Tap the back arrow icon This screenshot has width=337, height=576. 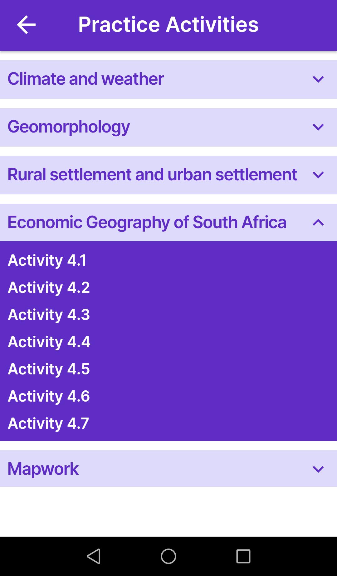[26, 25]
